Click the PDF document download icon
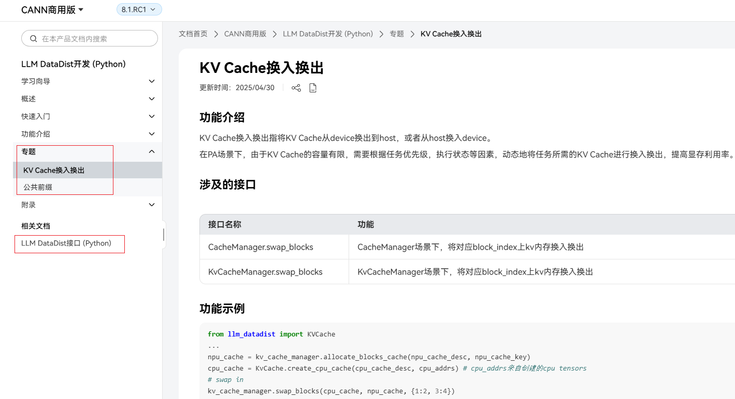The width and height of the screenshot is (735, 399). pyautogui.click(x=313, y=88)
